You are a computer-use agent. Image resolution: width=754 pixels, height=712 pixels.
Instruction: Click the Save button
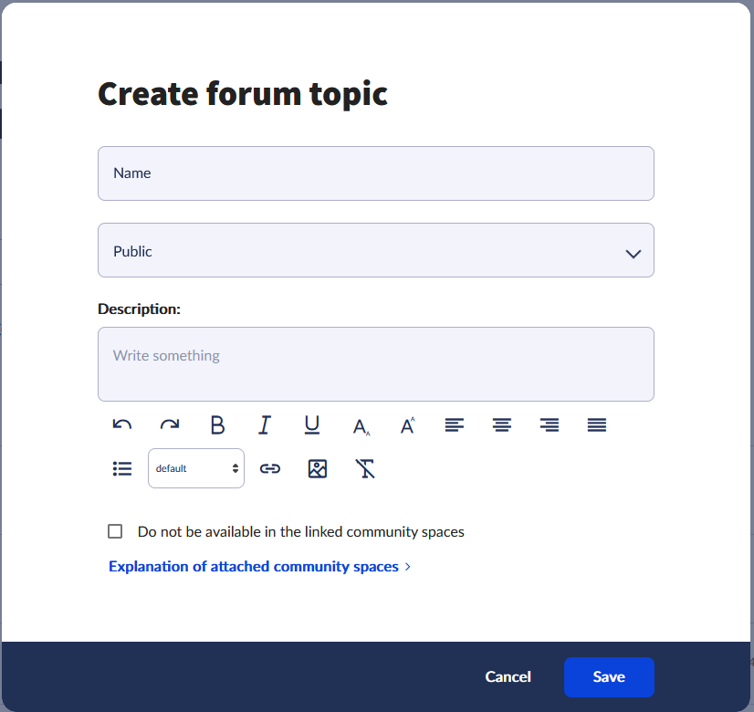click(x=609, y=677)
